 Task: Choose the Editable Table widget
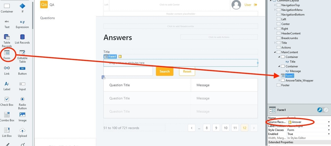pos(22,56)
